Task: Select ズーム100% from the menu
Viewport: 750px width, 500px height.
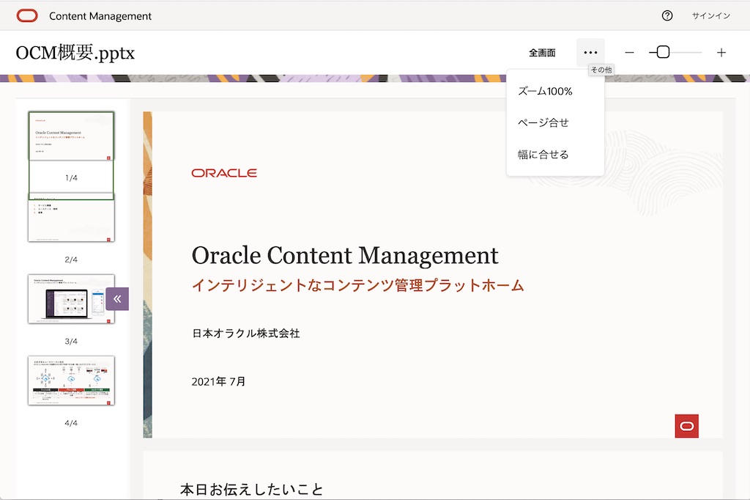Action: point(545,92)
